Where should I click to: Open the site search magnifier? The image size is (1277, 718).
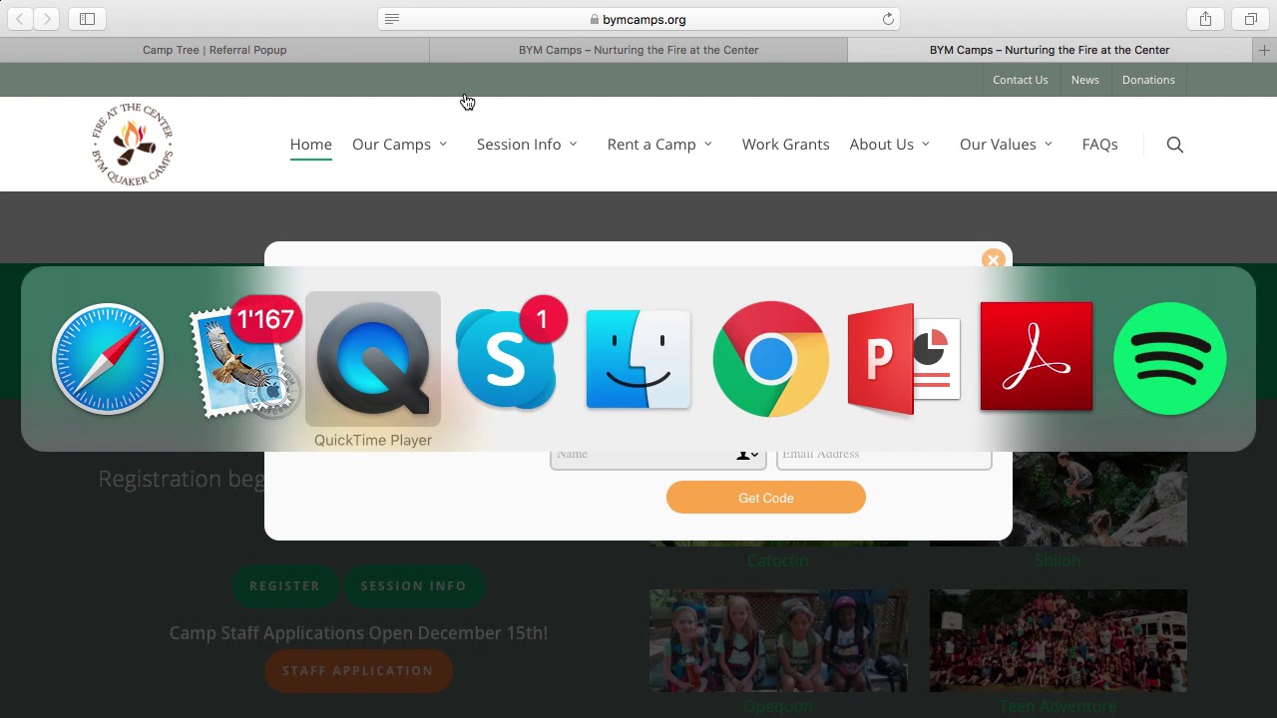(x=1175, y=145)
